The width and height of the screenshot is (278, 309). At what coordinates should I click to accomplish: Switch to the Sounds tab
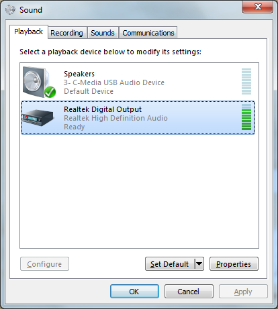103,33
